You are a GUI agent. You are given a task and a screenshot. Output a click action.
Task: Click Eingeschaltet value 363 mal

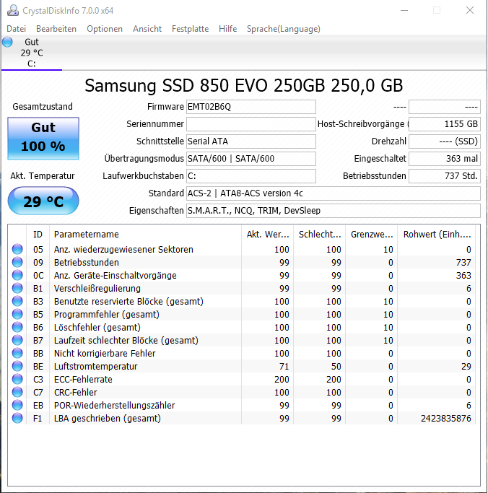coord(445,159)
